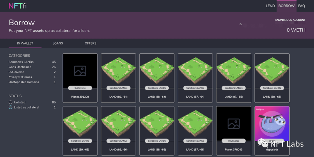
Task: Click the Planet 391208 title text
Action: coord(80,97)
